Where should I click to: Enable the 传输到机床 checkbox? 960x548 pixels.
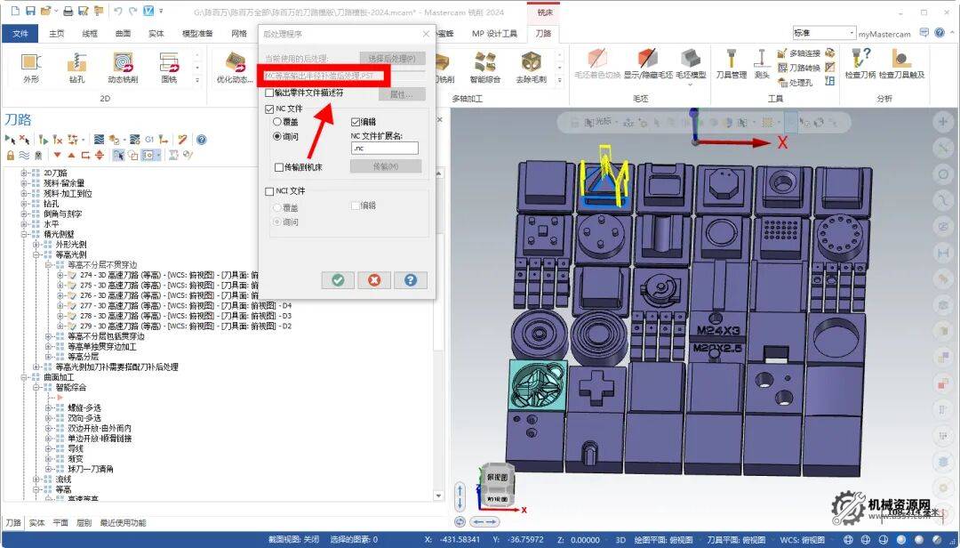279,167
